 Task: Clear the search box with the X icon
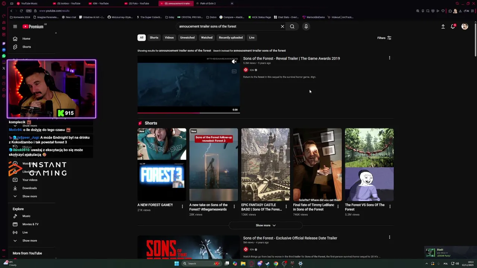(x=282, y=26)
